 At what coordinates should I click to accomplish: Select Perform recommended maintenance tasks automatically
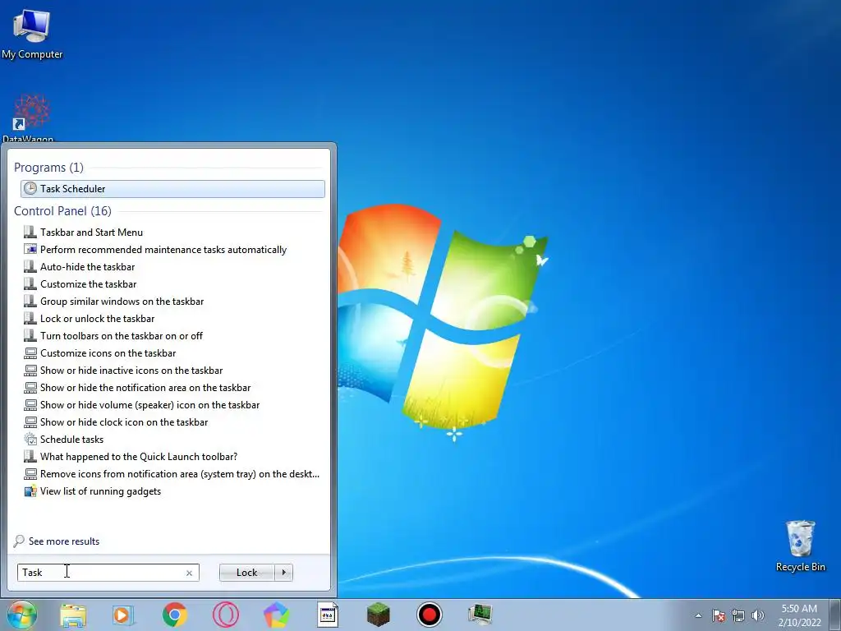click(163, 250)
